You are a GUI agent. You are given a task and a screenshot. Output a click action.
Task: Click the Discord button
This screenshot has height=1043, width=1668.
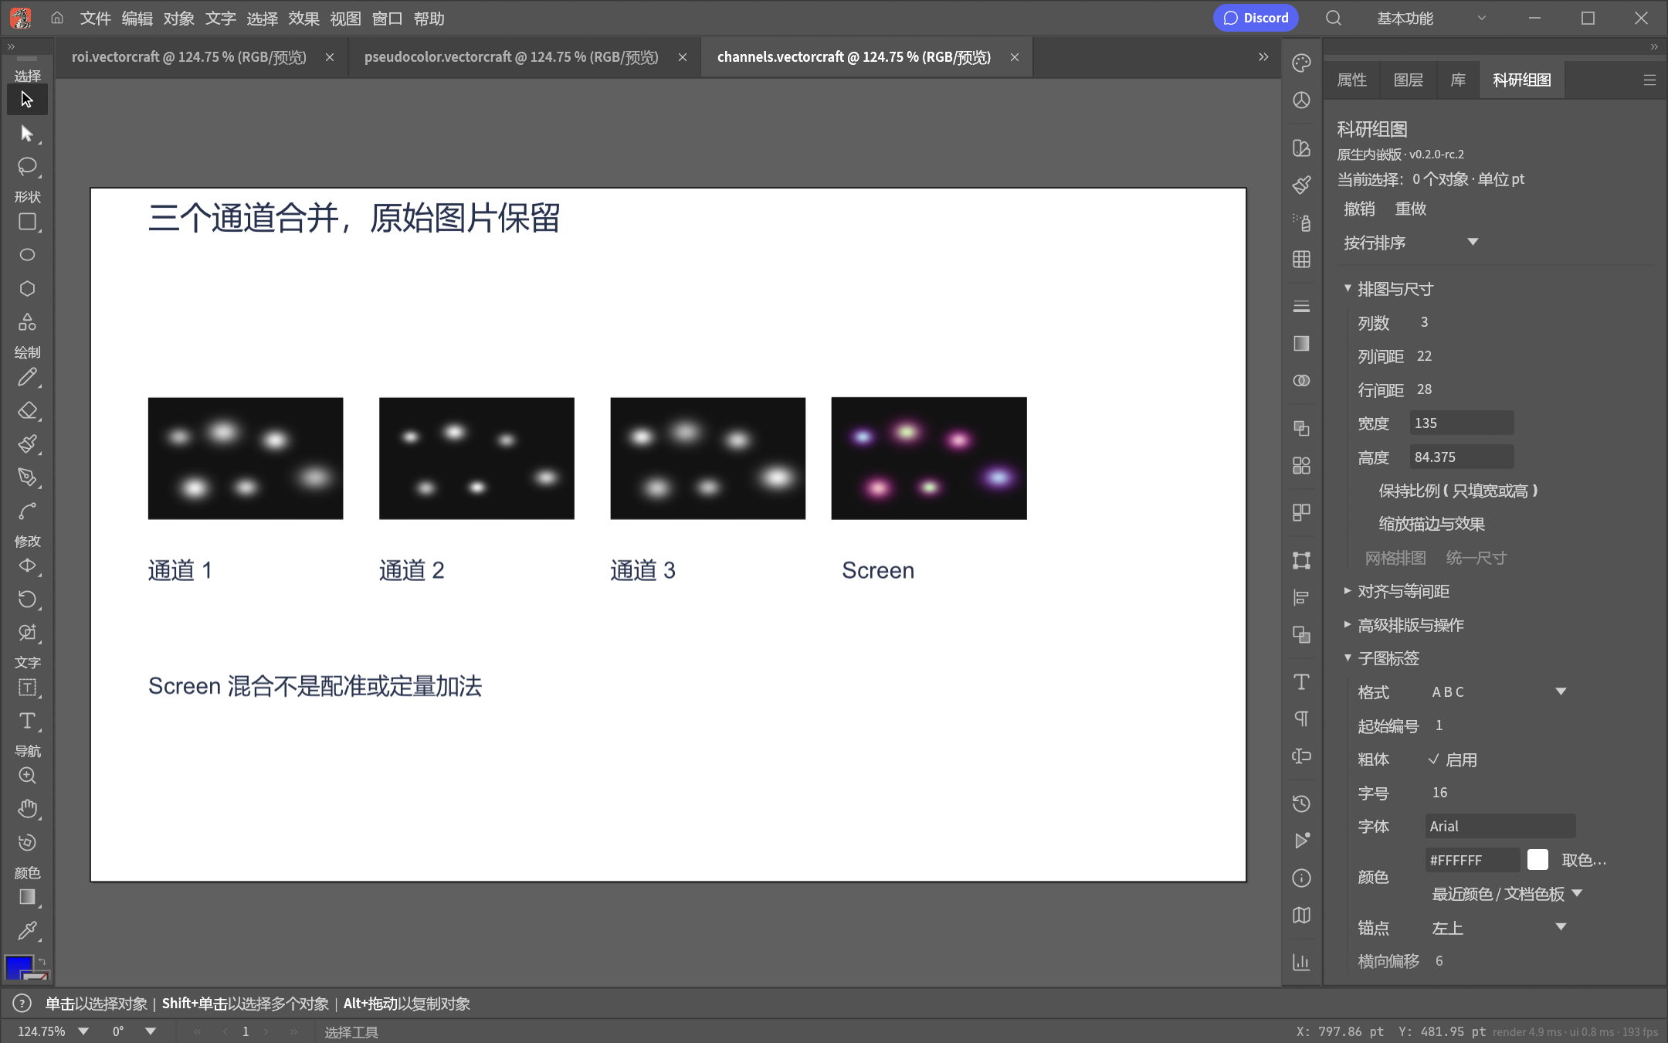[1256, 18]
